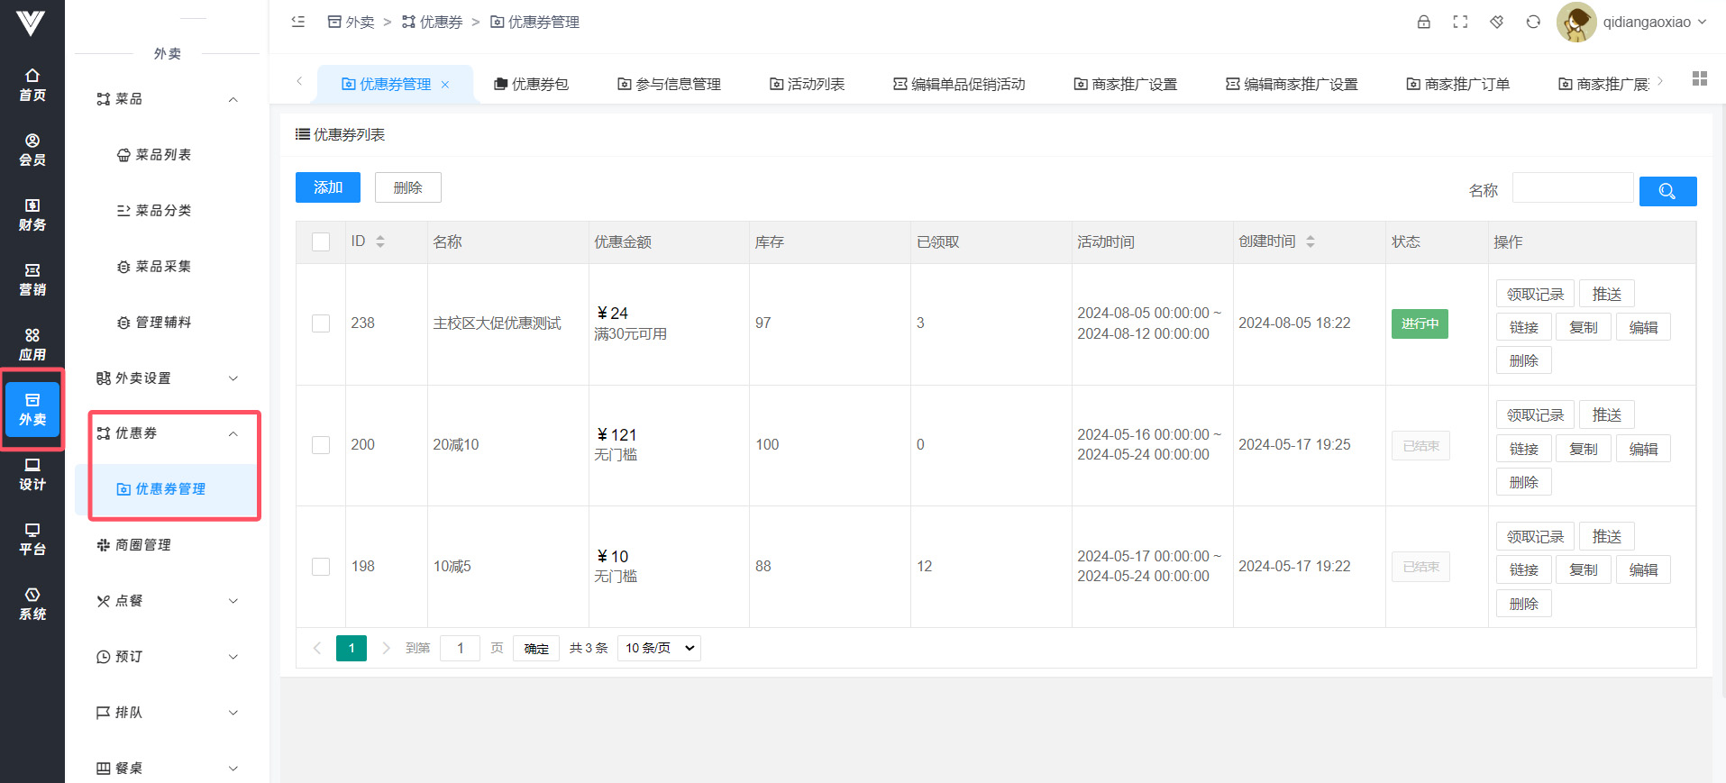Image resolution: width=1726 pixels, height=783 pixels.
Task: Expand the 外卖设置 menu group
Action: pos(167,378)
